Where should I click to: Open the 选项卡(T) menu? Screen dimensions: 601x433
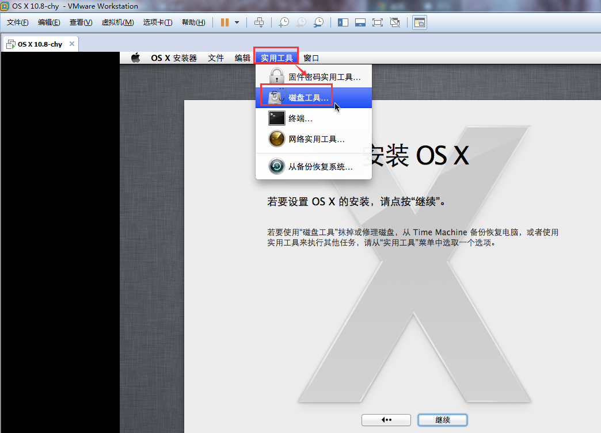click(x=158, y=22)
